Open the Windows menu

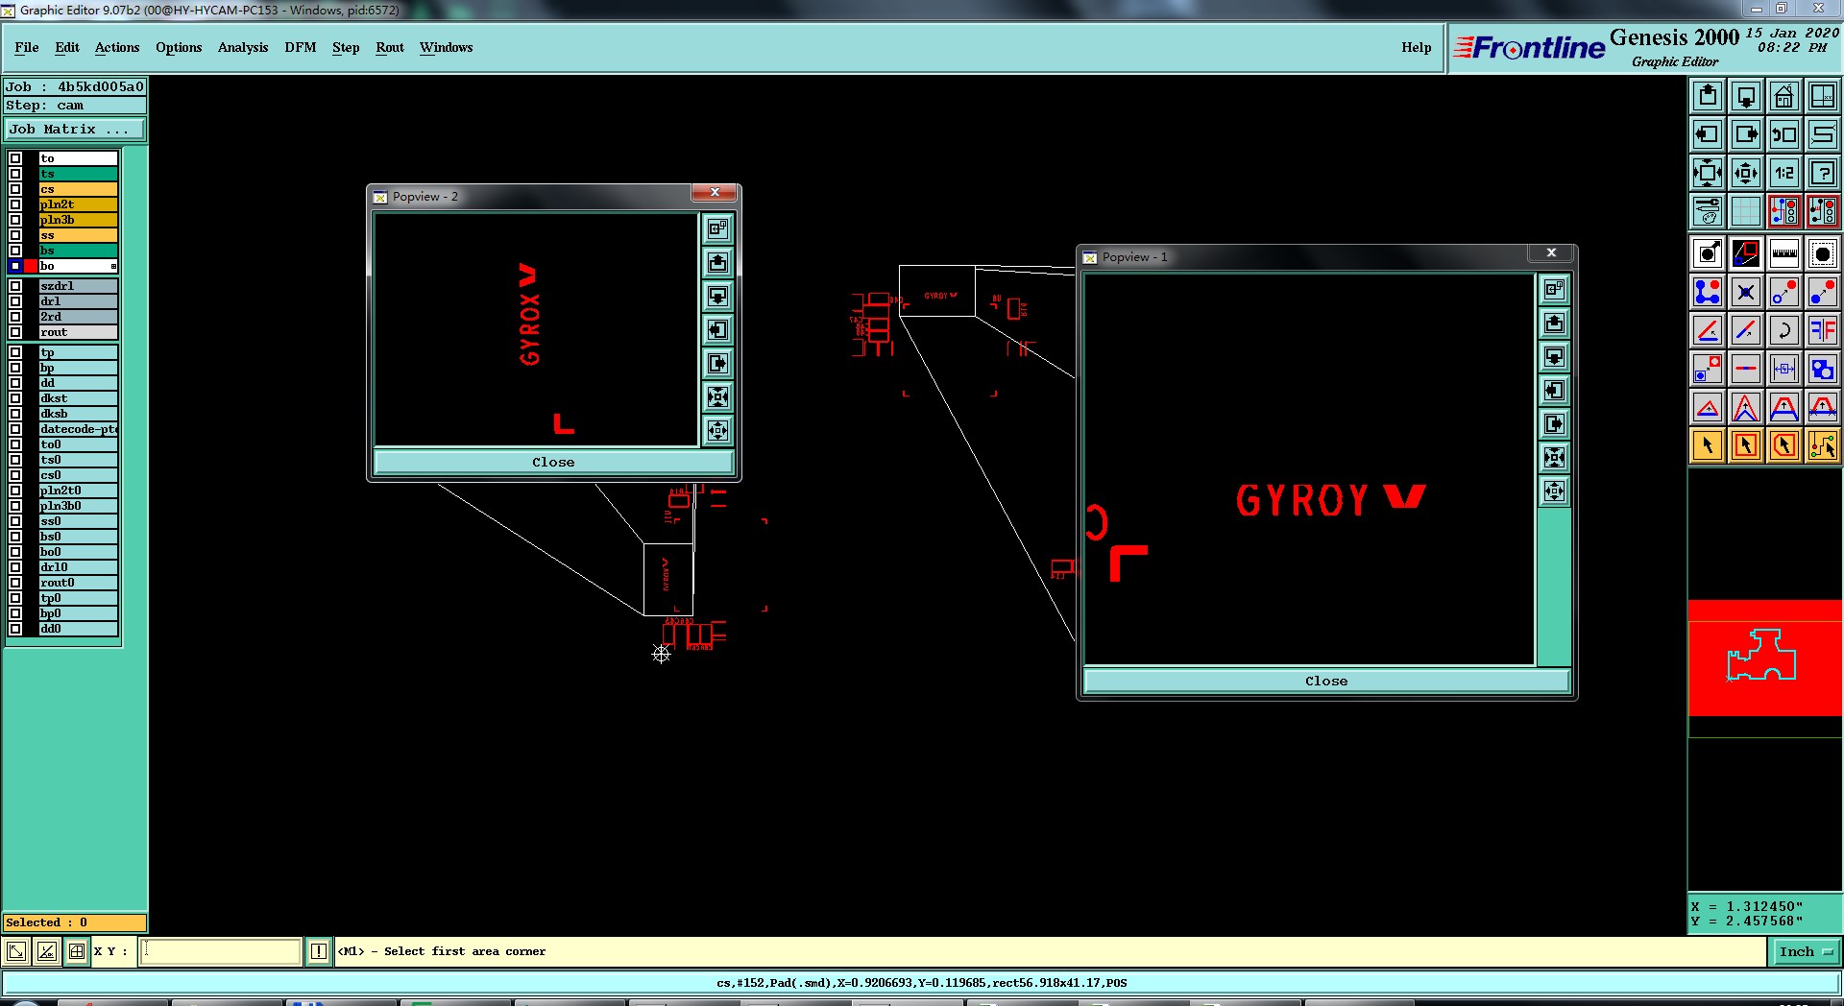point(446,47)
